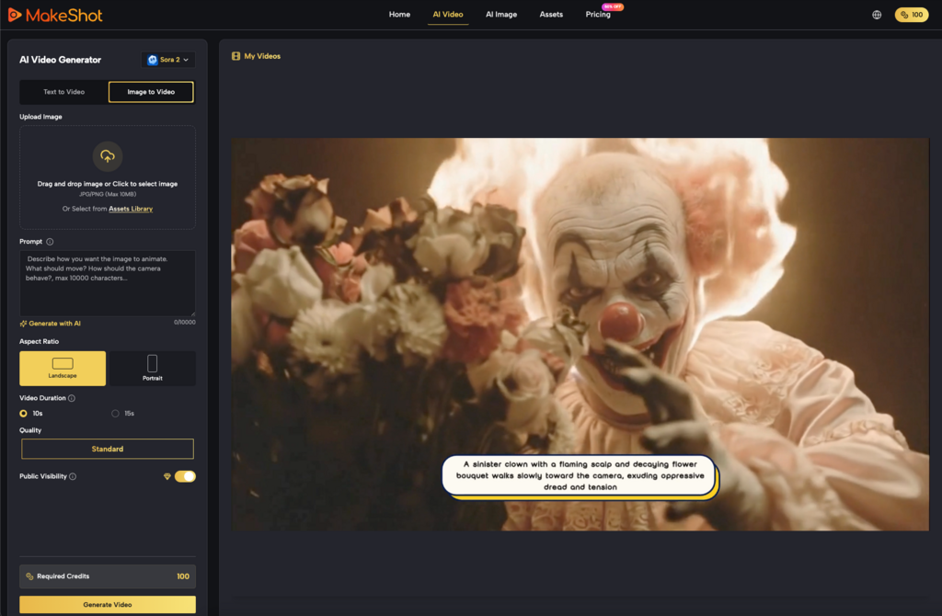
Task: Open the AI Image menu item
Action: 501,15
